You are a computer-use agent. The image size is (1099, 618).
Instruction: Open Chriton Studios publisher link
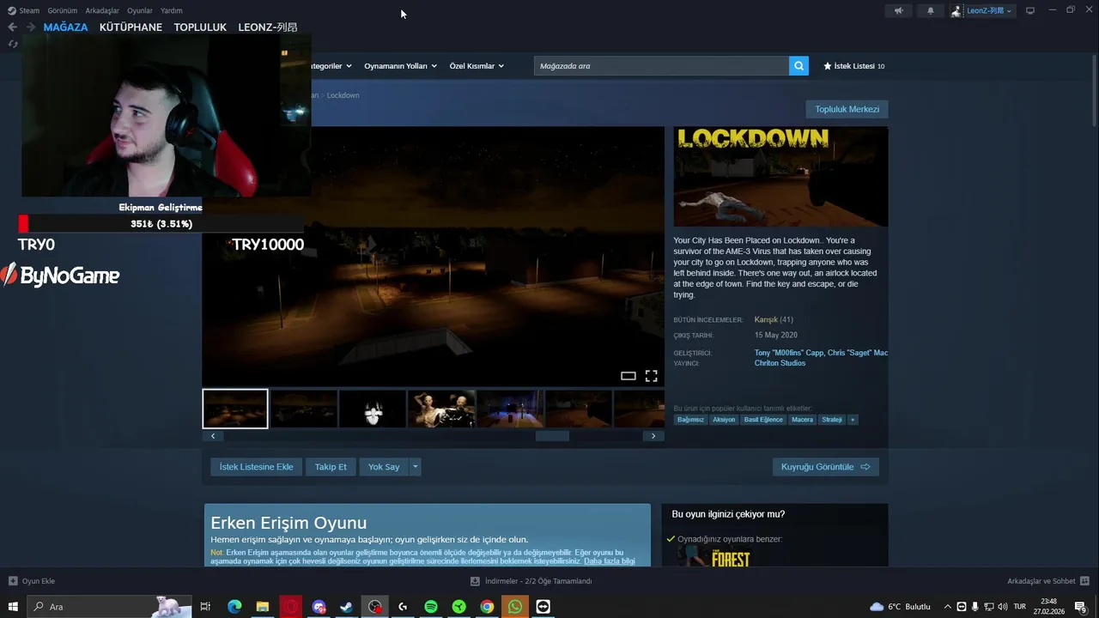(x=780, y=363)
